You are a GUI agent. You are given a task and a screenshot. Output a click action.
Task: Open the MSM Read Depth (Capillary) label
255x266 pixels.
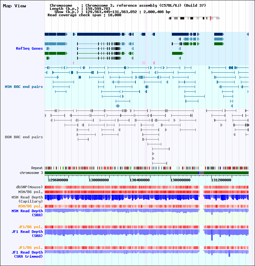click(x=27, y=199)
